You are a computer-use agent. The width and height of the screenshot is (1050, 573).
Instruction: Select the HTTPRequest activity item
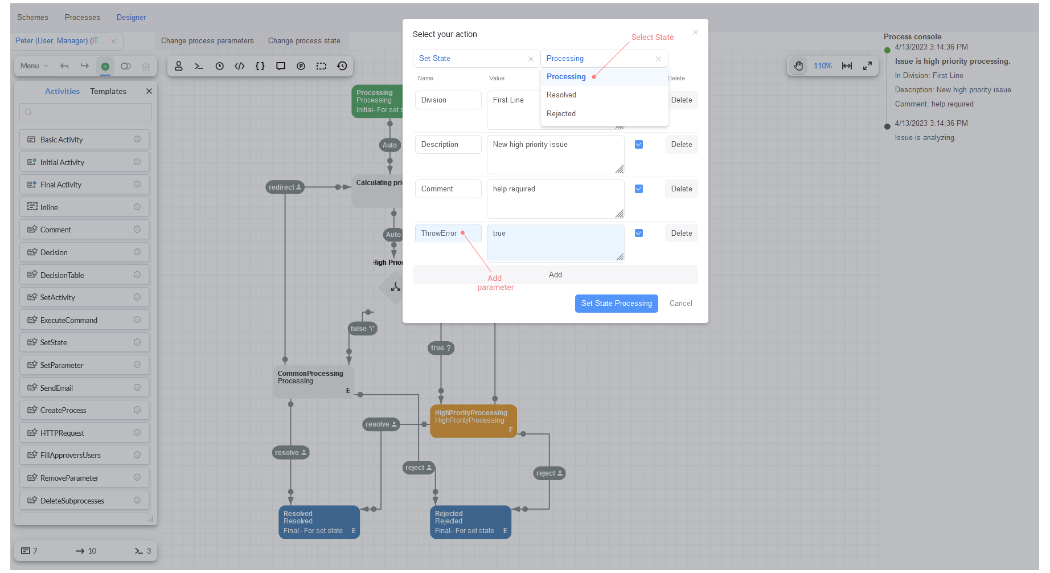coord(84,433)
